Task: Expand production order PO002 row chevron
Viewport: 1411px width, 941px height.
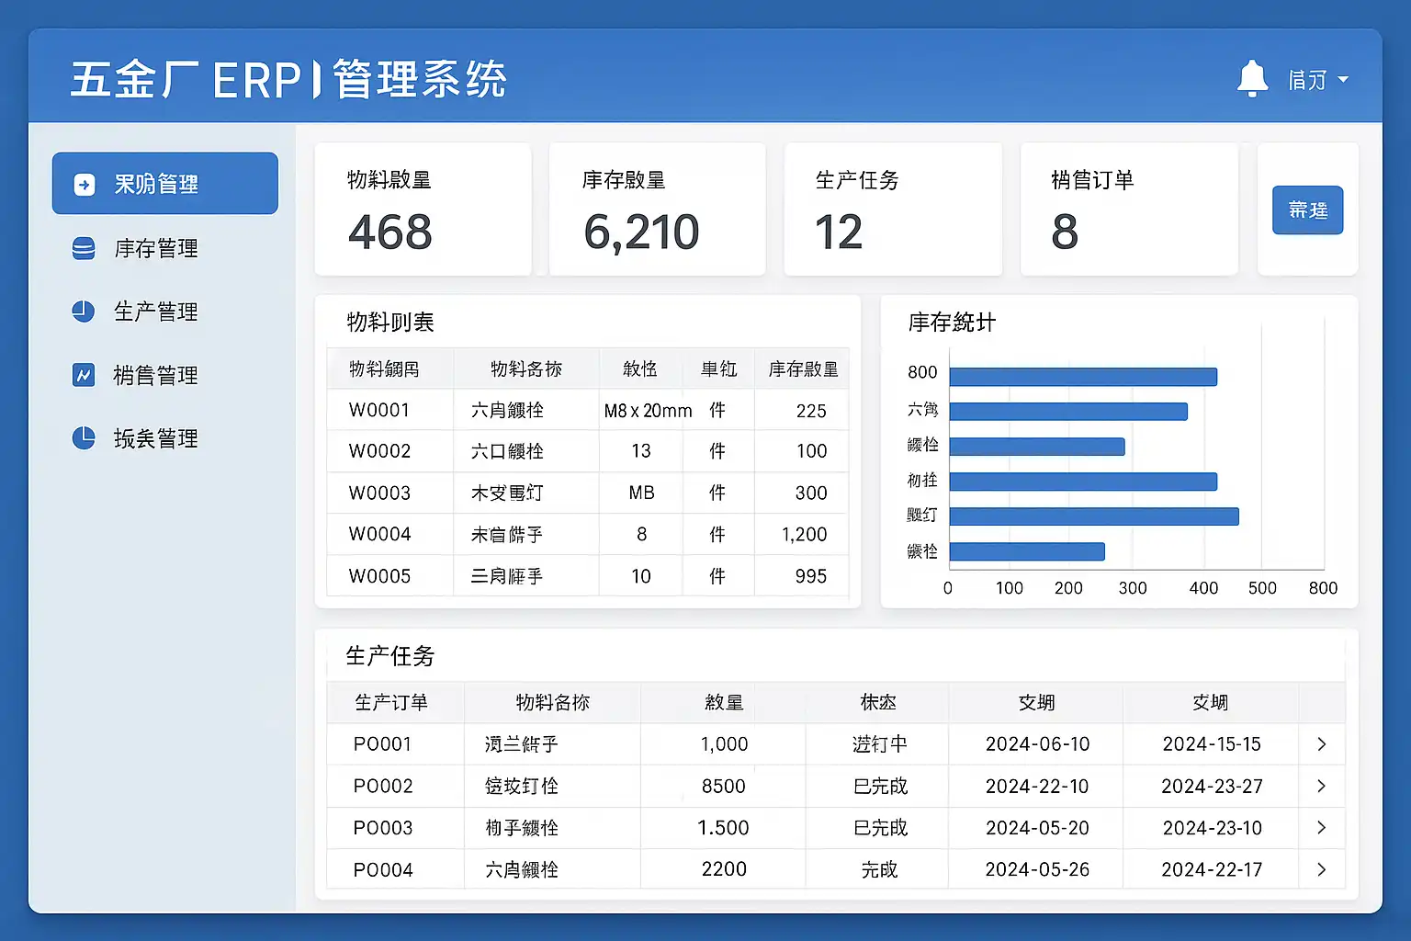Action: 1321,786
